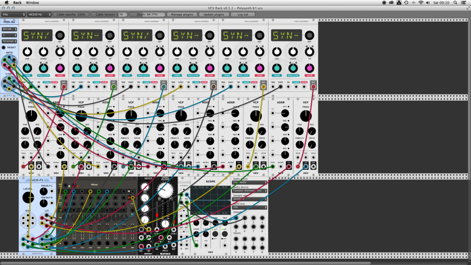Click second macro oscillator OUT jack
The image size is (471, 265).
point(114,87)
